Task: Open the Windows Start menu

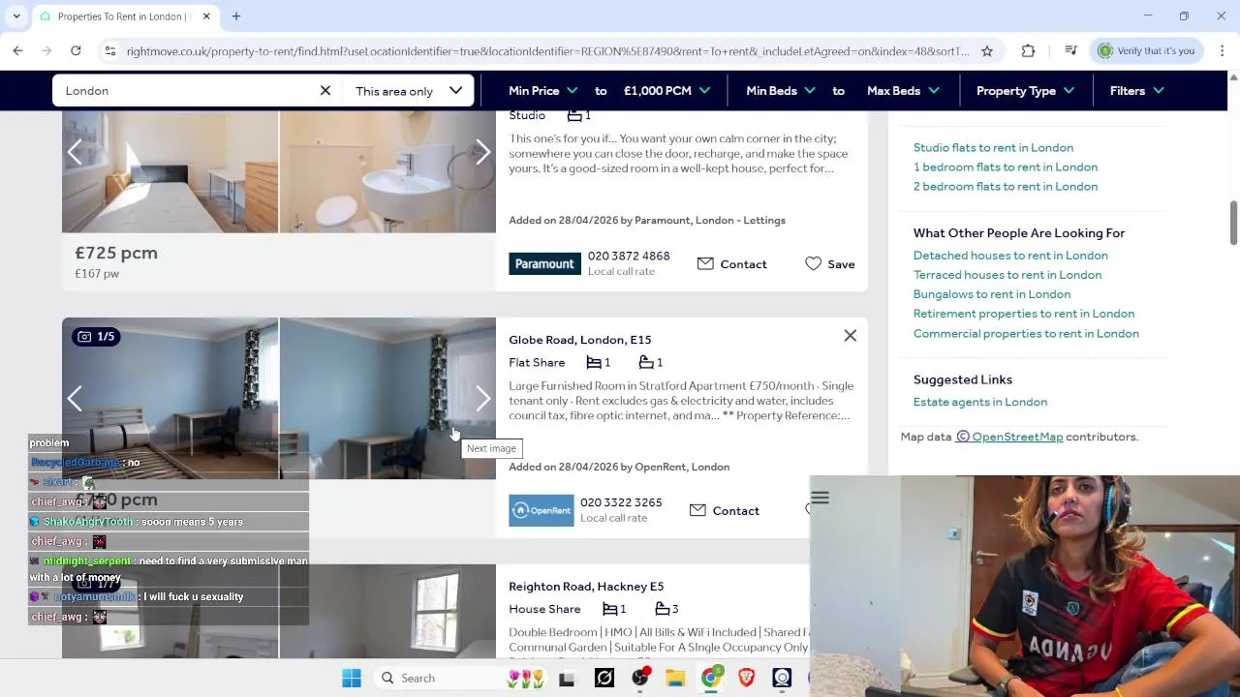Action: (352, 679)
